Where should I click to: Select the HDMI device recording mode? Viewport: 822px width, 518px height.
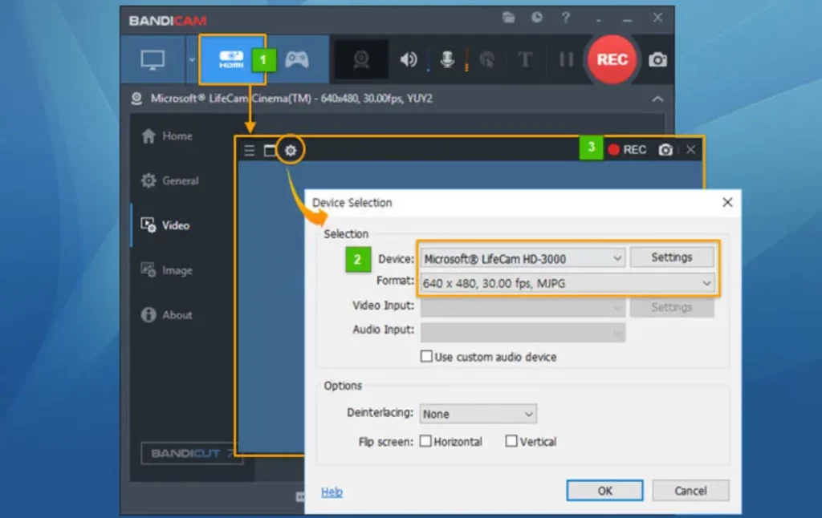[231, 59]
